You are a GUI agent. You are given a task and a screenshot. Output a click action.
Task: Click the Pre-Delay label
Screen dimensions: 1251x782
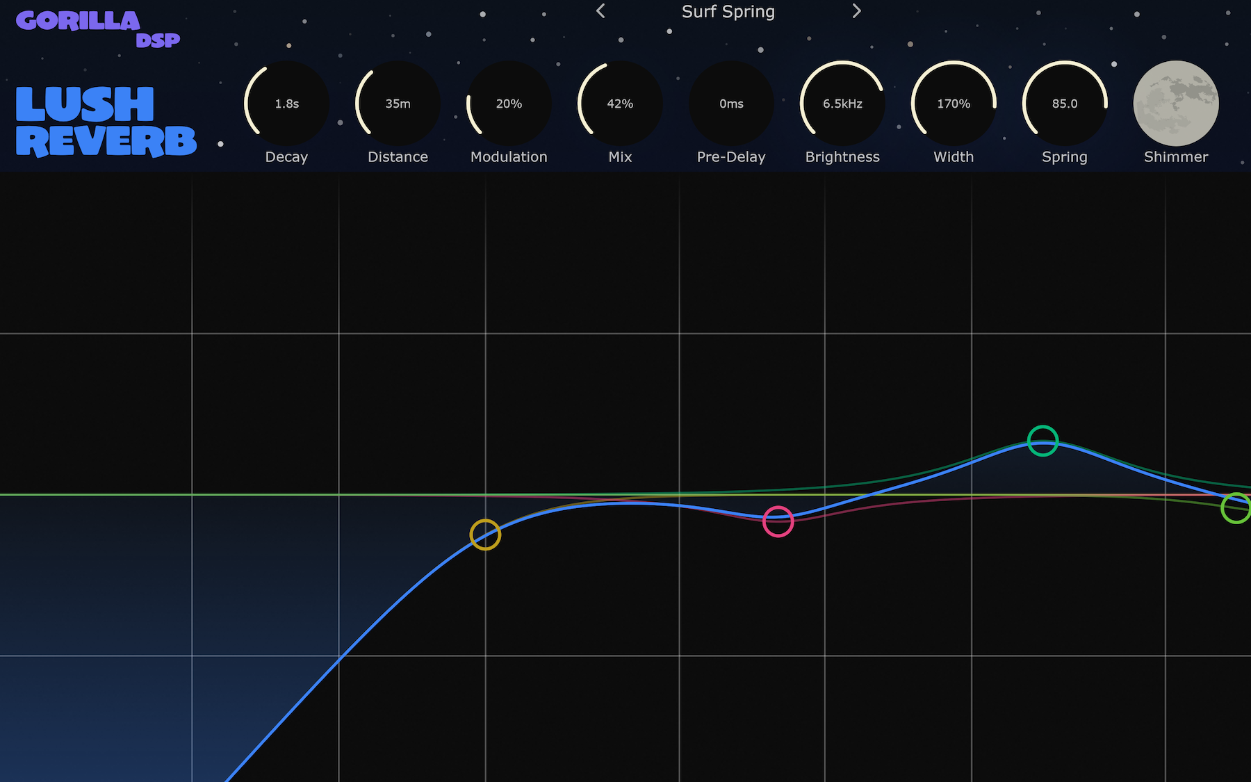tap(731, 157)
